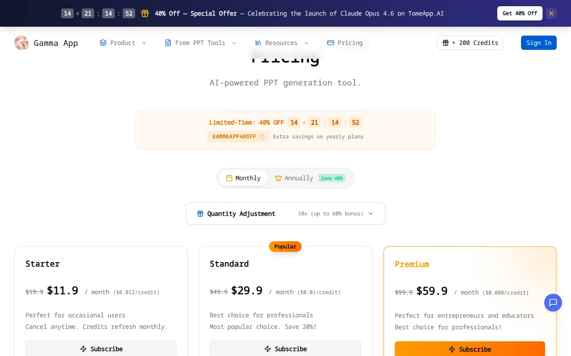Click the $59.9 Premium price
The width and height of the screenshot is (571, 356).
432,291
